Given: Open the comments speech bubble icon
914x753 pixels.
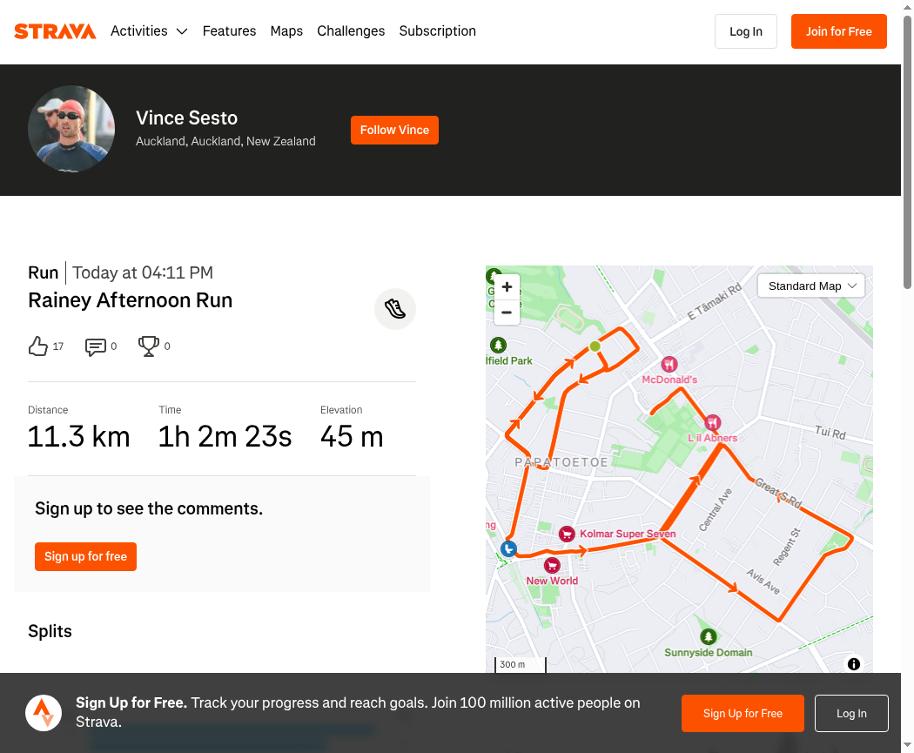Looking at the screenshot, I should [96, 346].
